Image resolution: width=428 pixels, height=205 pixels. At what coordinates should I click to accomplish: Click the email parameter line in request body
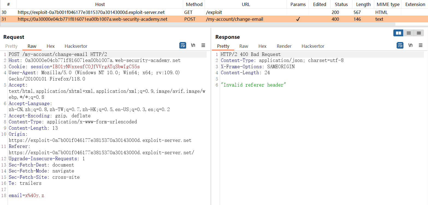tap(26, 195)
